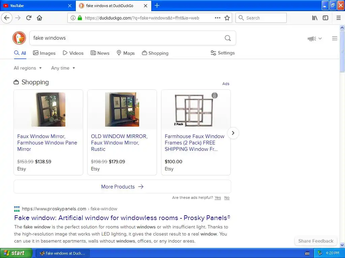Image resolution: width=345 pixels, height=258 pixels.
Task: Click the fake windows taskbar button
Action: pyautogui.click(x=63, y=253)
